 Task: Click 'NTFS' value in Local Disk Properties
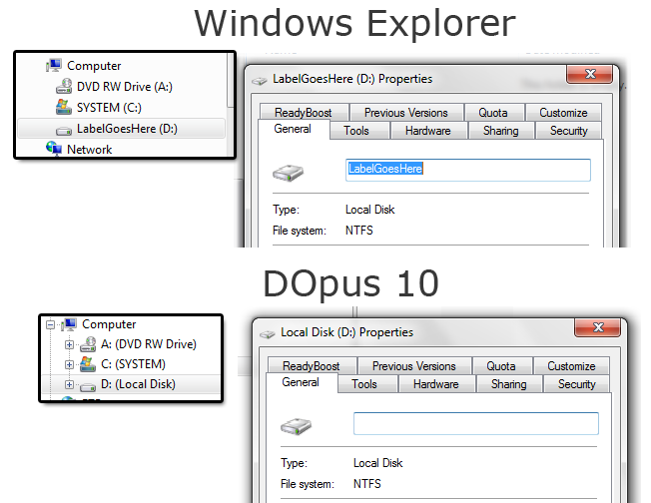(x=367, y=484)
